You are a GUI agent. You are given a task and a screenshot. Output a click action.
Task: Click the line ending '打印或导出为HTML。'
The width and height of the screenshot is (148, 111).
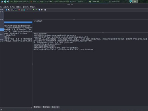click(64, 50)
